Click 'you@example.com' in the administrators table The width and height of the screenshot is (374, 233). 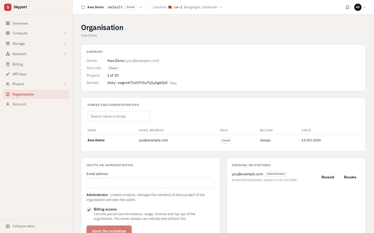point(153,140)
